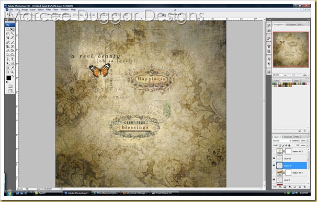This screenshot has height=202, width=317.
Task: Open the Windows Start button
Action: 9,193
